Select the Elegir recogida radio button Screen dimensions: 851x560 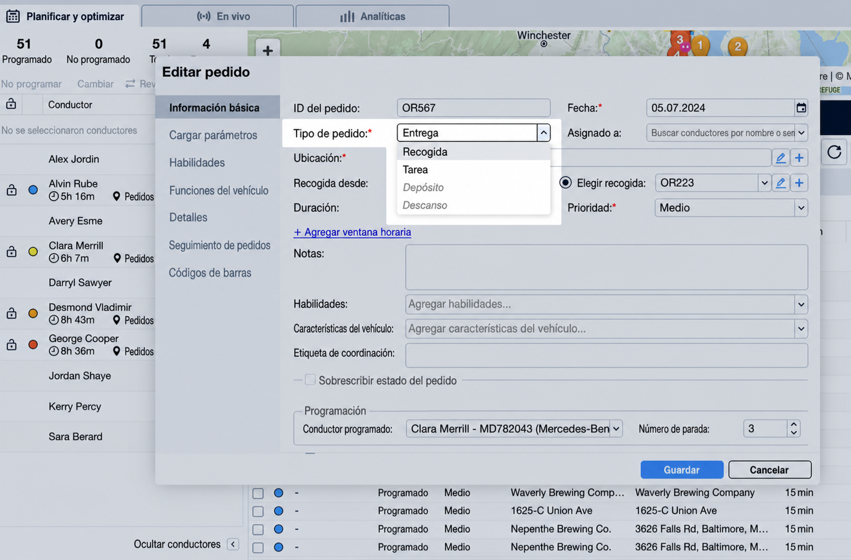pyautogui.click(x=565, y=183)
